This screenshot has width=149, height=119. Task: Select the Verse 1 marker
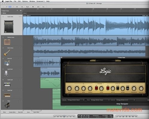pyautogui.click(x=25, y=13)
